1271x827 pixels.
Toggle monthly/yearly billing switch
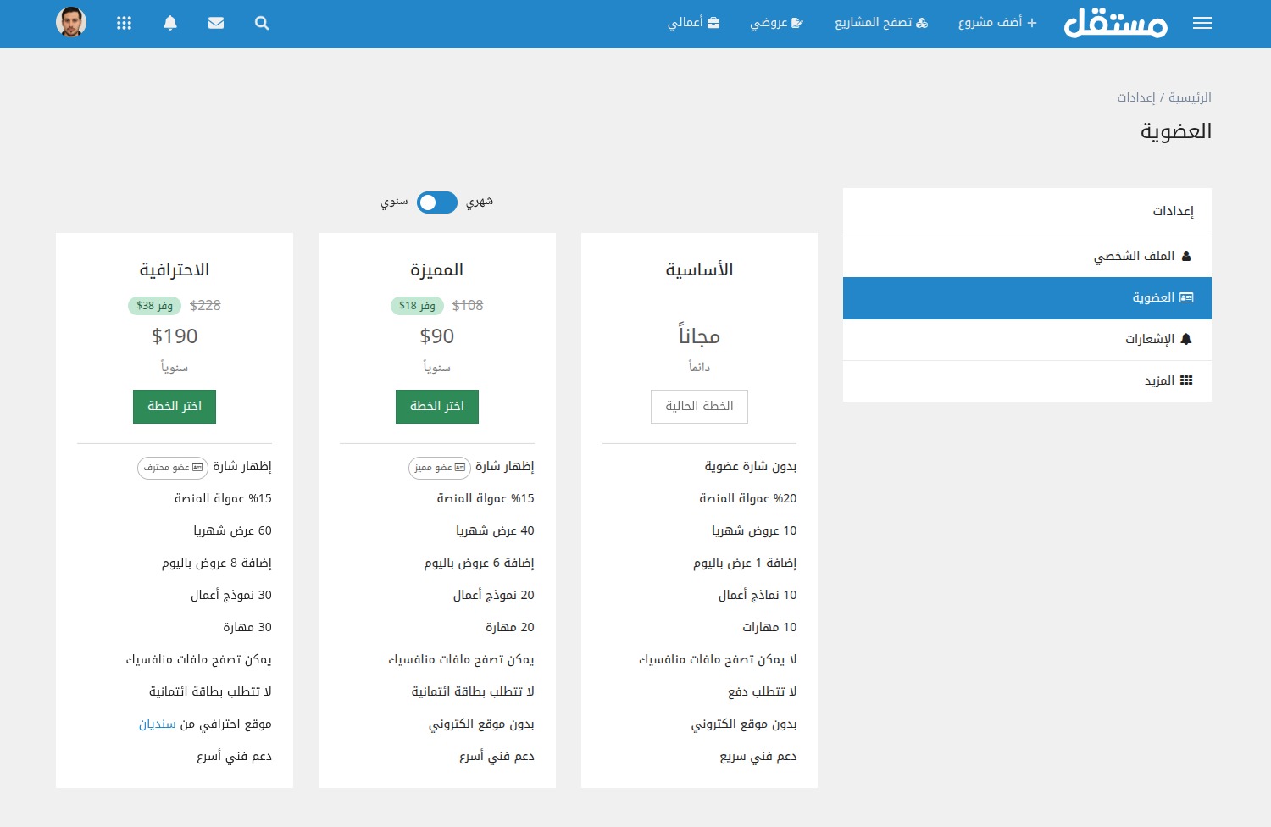pyautogui.click(x=437, y=203)
